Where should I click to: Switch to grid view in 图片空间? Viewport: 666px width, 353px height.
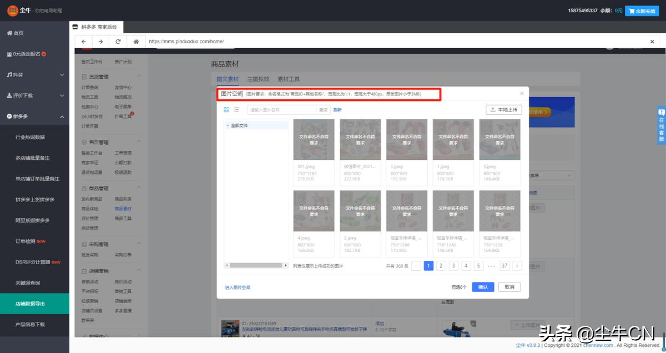tap(226, 110)
